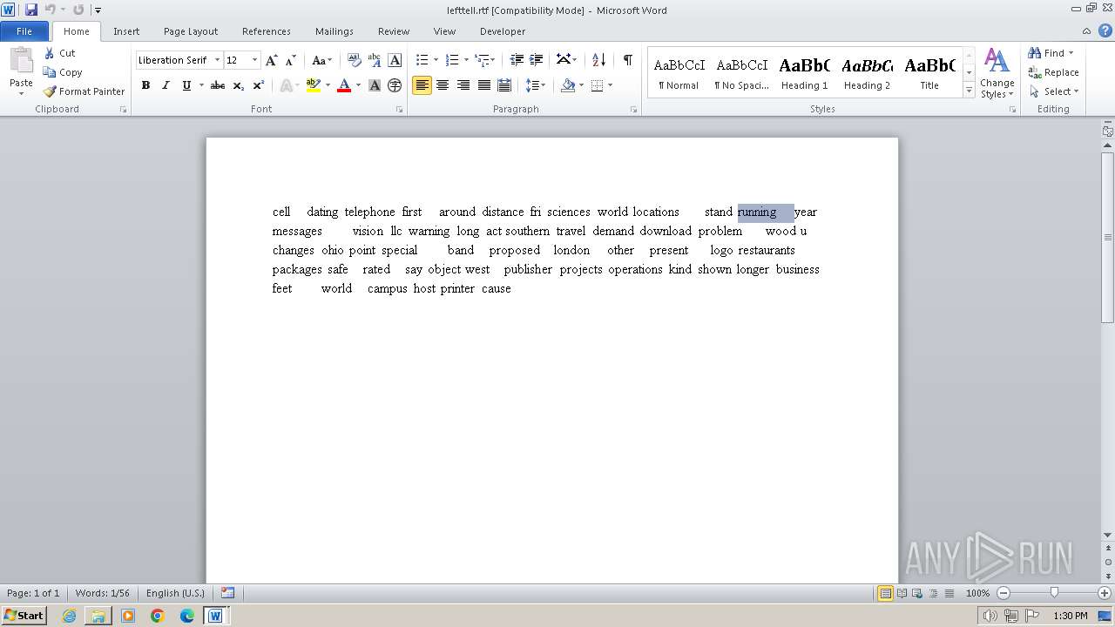Switch to Print Layout view
Image resolution: width=1115 pixels, height=627 pixels.
pyautogui.click(x=885, y=593)
